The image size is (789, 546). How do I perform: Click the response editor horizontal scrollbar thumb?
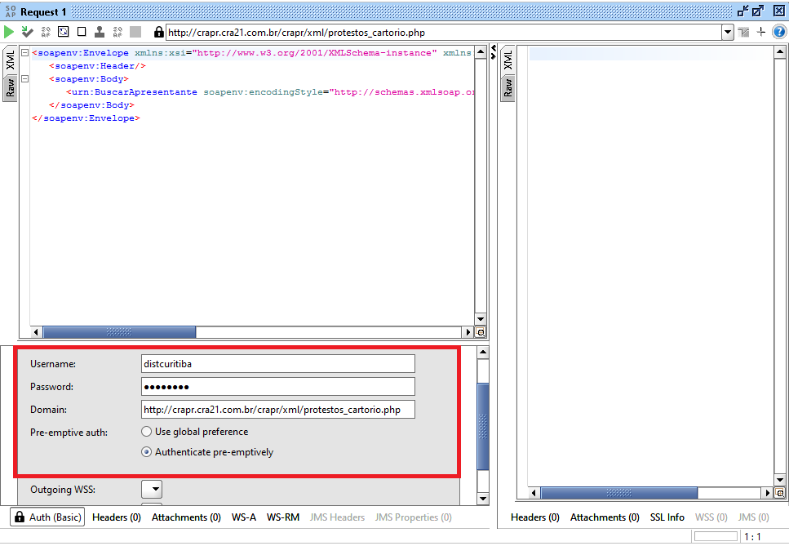tap(619, 493)
